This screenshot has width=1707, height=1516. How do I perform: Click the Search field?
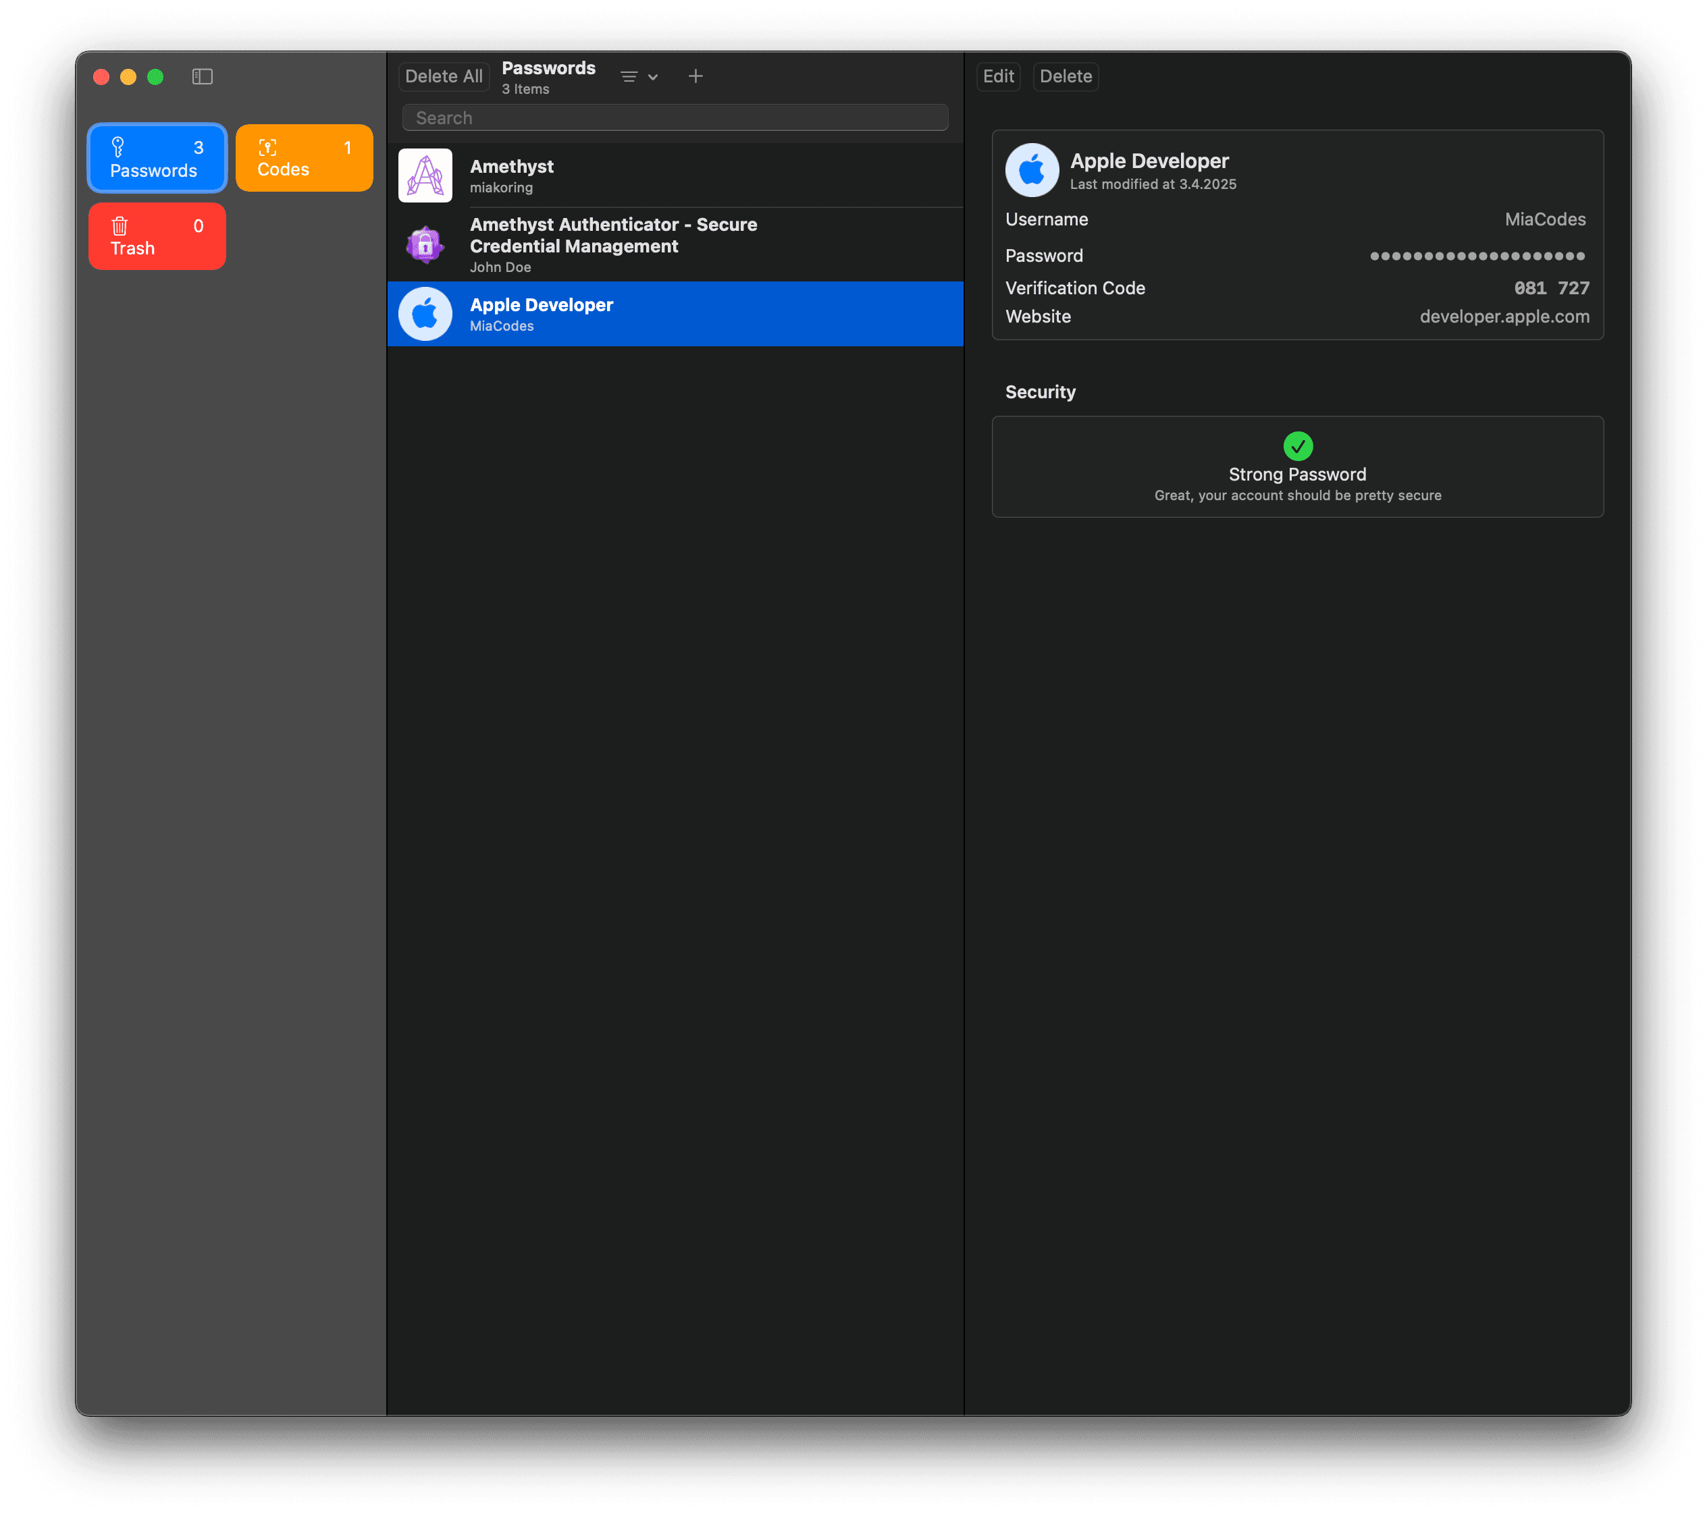coord(675,117)
